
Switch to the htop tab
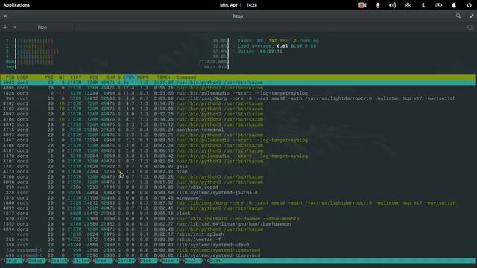[42, 28]
